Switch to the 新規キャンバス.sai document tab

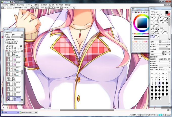click(x=28, y=112)
